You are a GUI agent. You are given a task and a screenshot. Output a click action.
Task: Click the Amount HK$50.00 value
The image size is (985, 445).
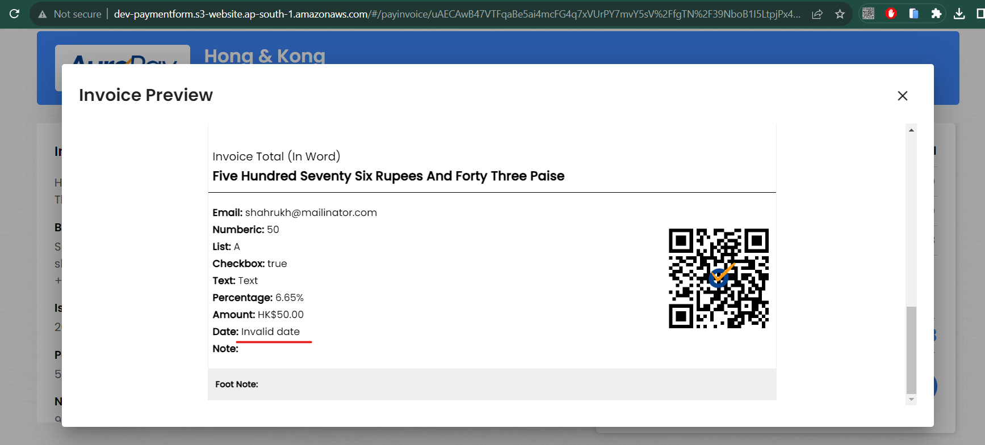tap(280, 315)
